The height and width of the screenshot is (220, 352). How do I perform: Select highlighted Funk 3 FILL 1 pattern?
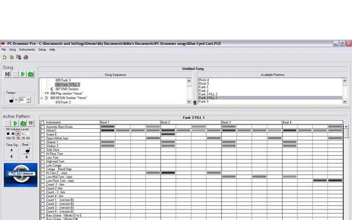click(x=270, y=98)
